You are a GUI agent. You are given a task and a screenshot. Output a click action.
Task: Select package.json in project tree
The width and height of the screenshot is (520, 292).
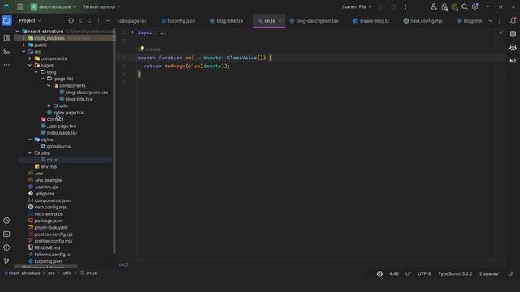[48, 221]
